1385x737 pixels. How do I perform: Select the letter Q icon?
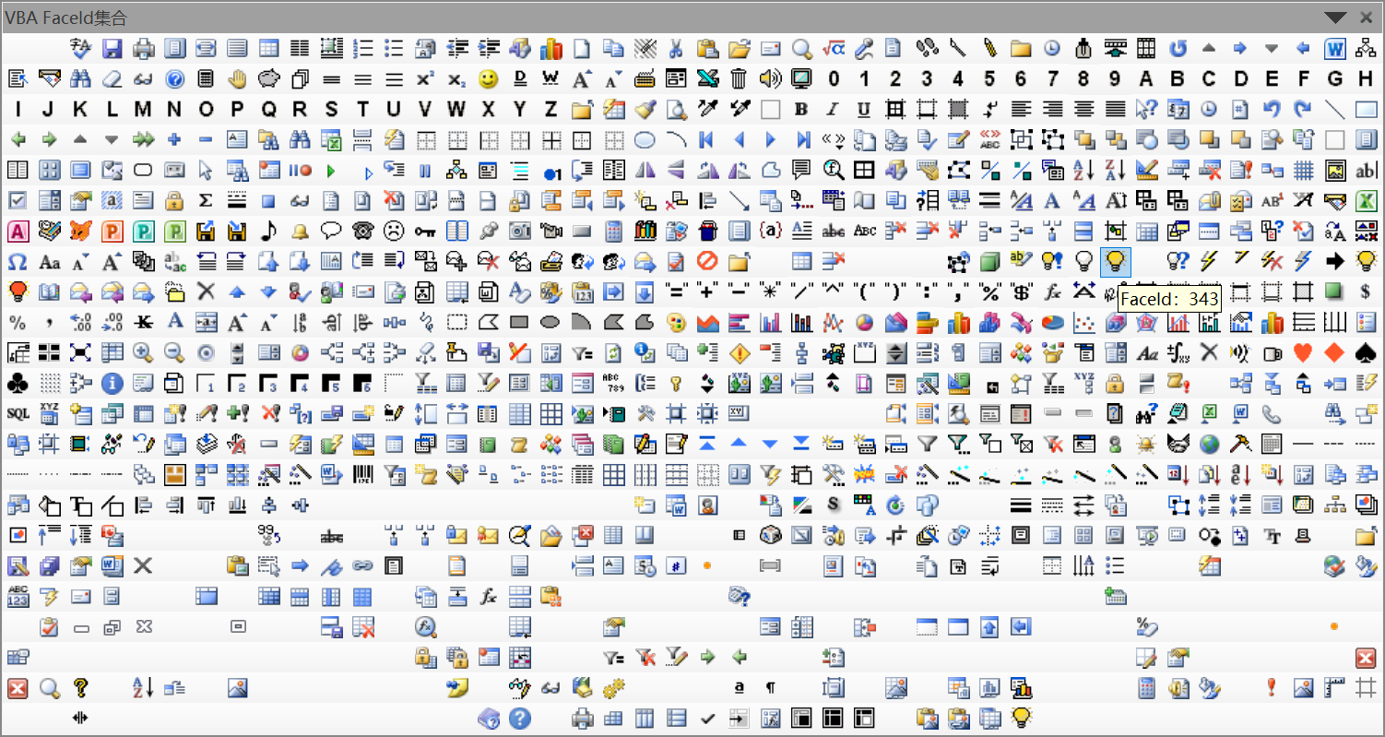tap(268, 109)
